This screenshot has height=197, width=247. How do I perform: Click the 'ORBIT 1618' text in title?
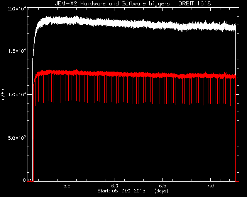click(x=195, y=3)
